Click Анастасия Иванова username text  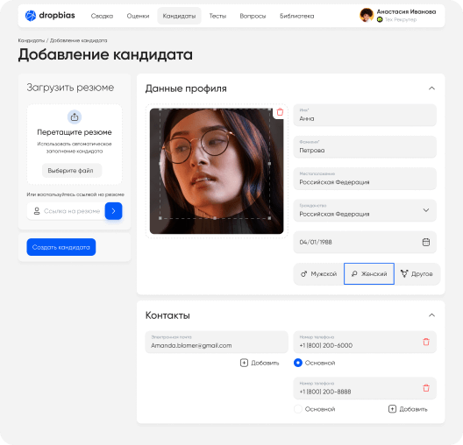pos(406,11)
